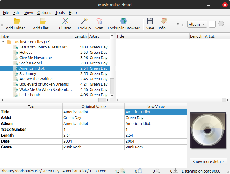The image size is (230, 174).
Task: Select Boulevard of Broken Dreams track
Action: pyautogui.click(x=55, y=84)
